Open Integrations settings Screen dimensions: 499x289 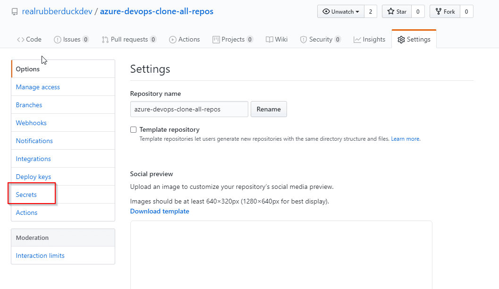63,159
